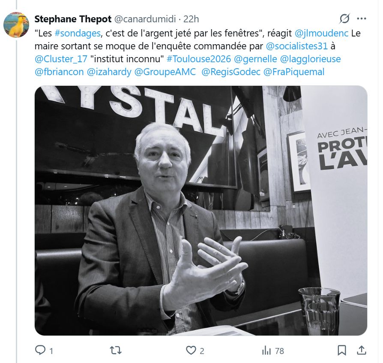The width and height of the screenshot is (383, 363).
Task: Bookmark this tweet
Action: click(342, 350)
